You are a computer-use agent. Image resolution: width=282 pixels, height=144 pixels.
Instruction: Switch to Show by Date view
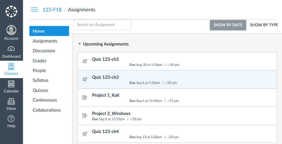tap(228, 25)
